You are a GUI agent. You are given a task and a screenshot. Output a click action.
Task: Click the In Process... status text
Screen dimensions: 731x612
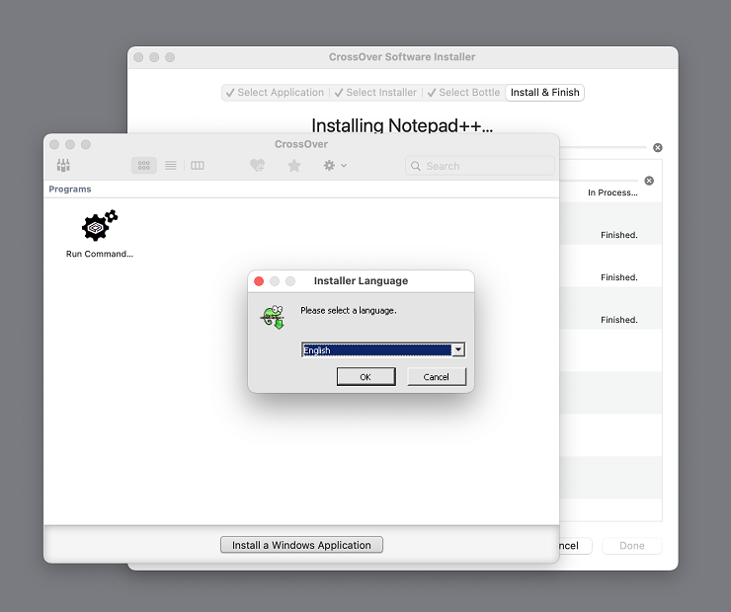click(612, 192)
